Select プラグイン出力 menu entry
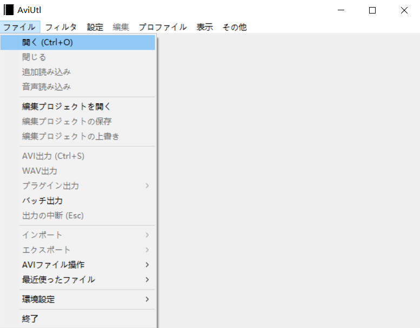 (x=78, y=186)
